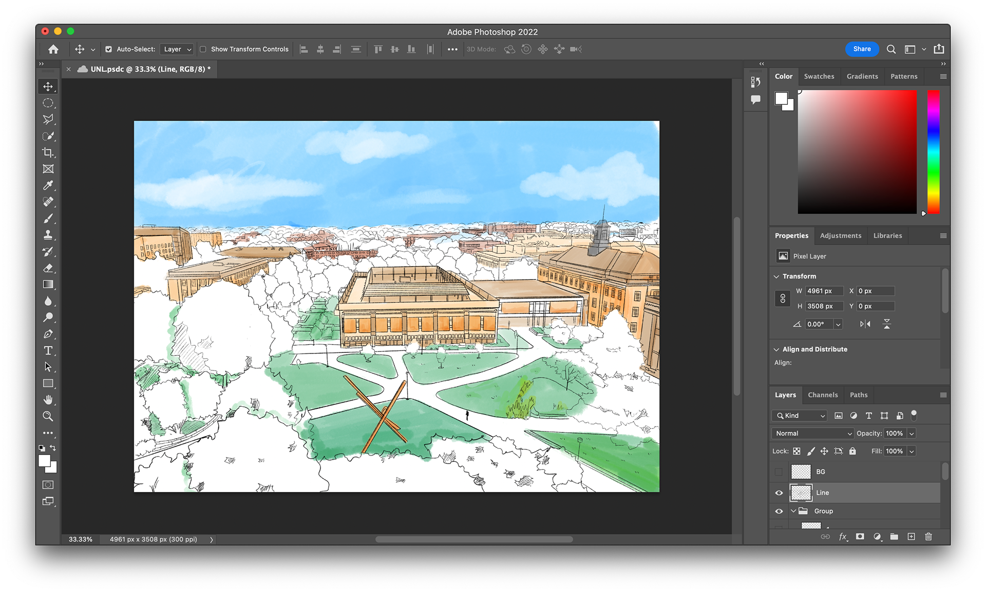Select the Type tool
The image size is (986, 592).
(x=48, y=350)
